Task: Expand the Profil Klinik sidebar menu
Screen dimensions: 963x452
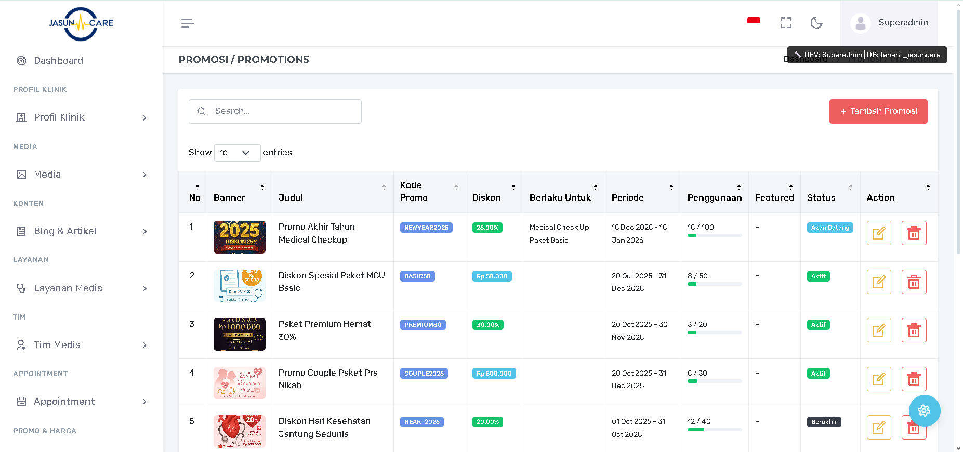Action: (x=82, y=117)
